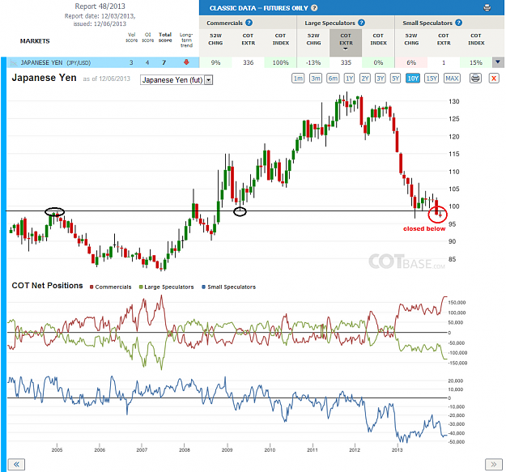Image resolution: width=506 pixels, height=472 pixels.
Task: Select the 5Y time range
Action: pos(395,79)
